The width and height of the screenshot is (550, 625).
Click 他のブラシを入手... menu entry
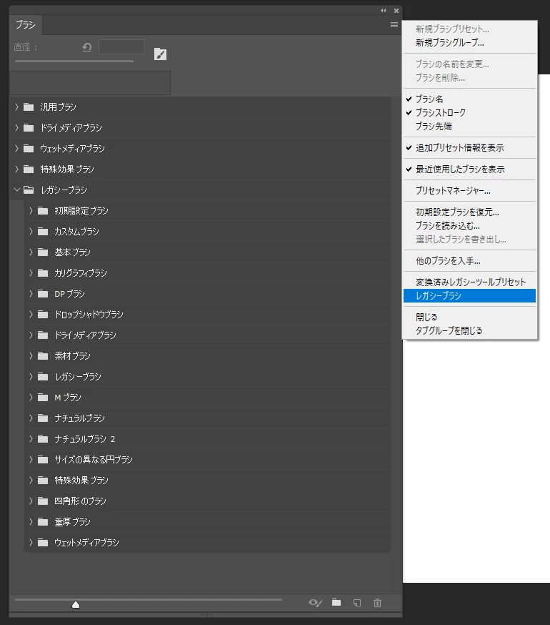(469, 261)
